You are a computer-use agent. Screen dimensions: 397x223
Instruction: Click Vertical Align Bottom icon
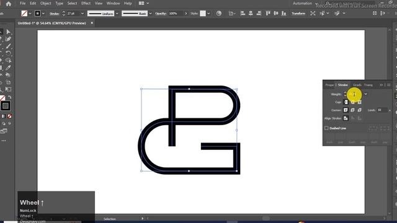coord(284,13)
